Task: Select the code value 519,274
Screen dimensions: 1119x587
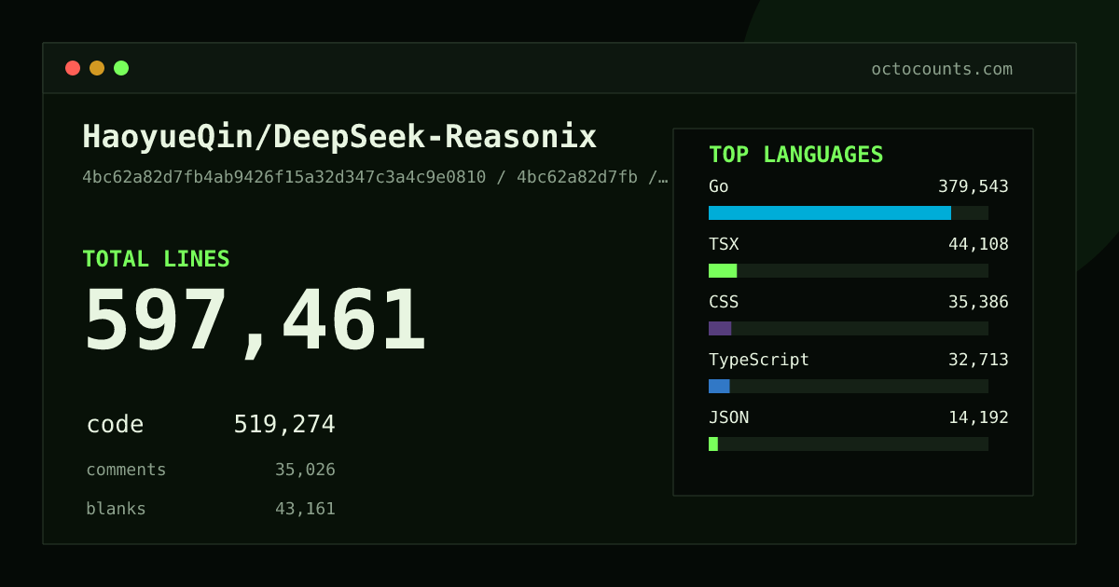Action: point(284,425)
